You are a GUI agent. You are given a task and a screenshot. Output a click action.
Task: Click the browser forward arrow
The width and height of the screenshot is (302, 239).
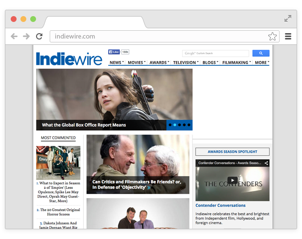tap(26, 36)
